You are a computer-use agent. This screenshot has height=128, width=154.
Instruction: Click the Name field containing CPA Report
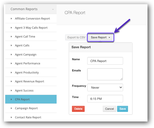[x=105, y=61]
